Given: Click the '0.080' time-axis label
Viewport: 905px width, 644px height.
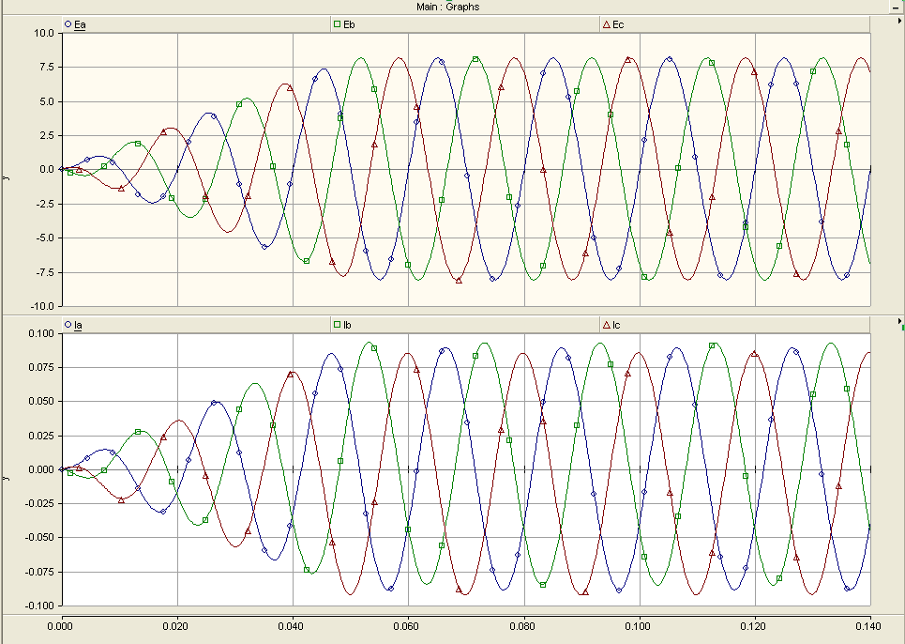Looking at the screenshot, I should pos(523,627).
